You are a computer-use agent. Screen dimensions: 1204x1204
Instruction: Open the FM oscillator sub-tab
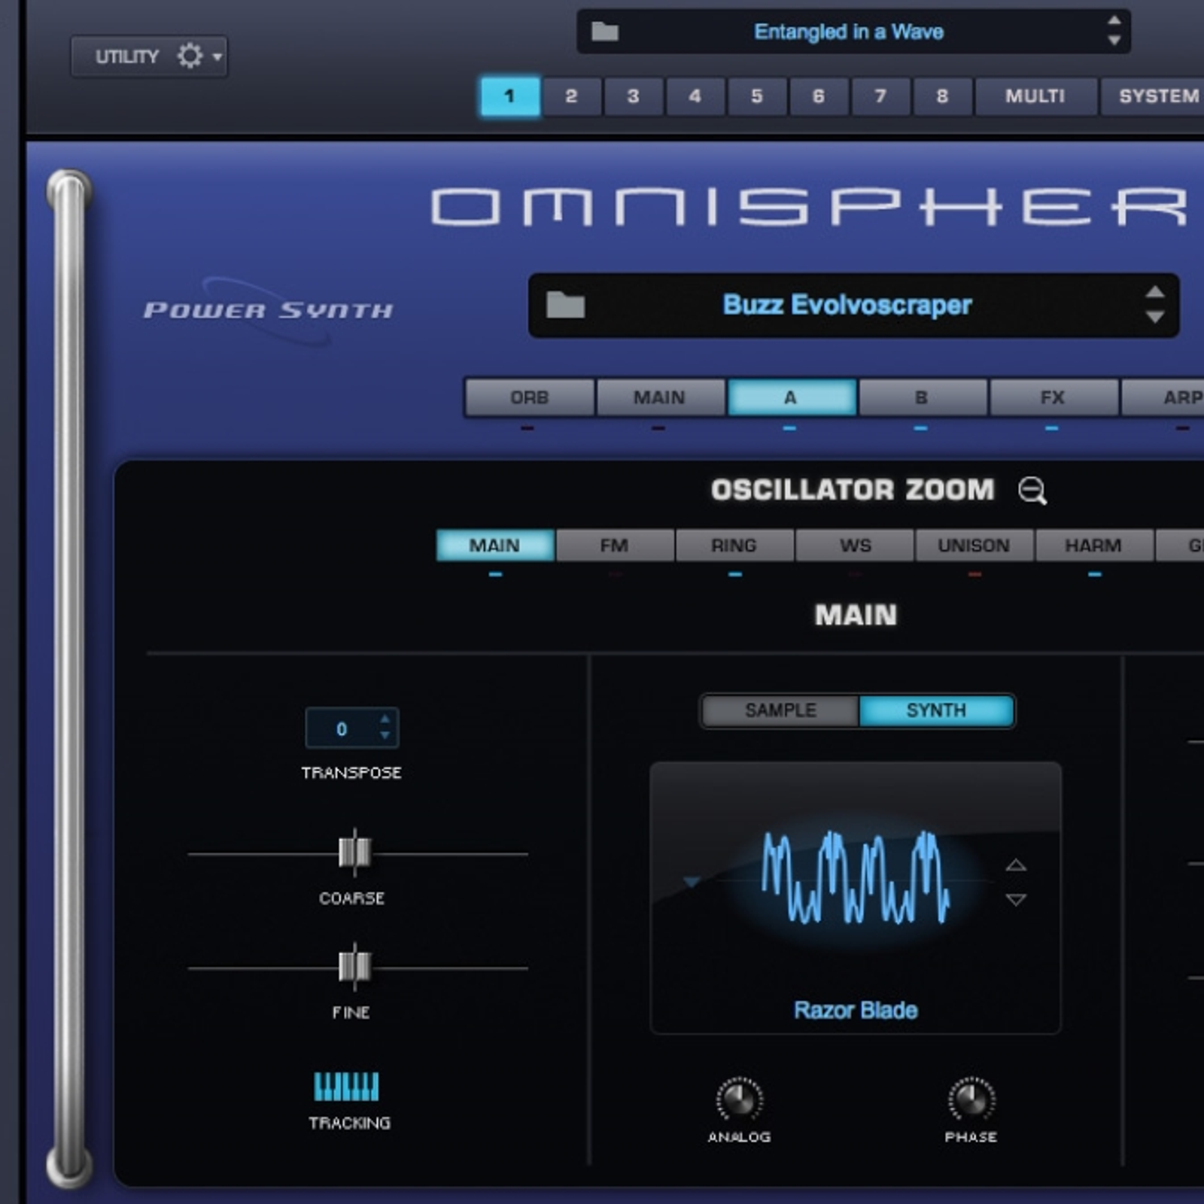pos(614,545)
